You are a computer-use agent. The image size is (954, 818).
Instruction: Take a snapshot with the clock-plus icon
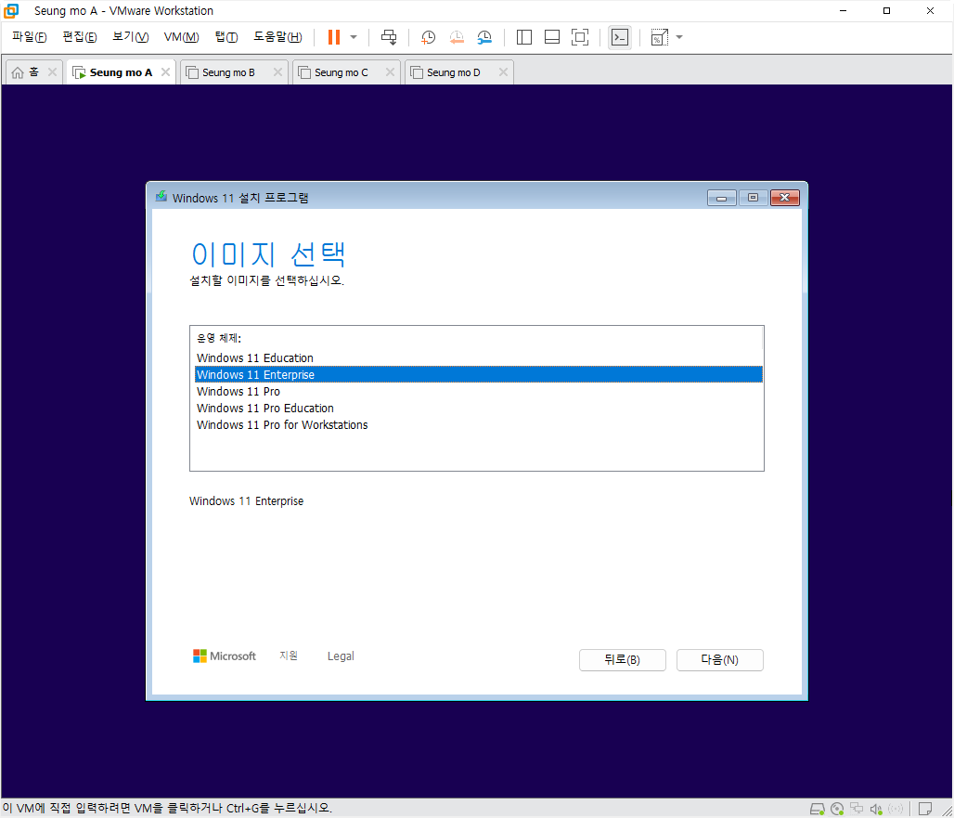(428, 37)
